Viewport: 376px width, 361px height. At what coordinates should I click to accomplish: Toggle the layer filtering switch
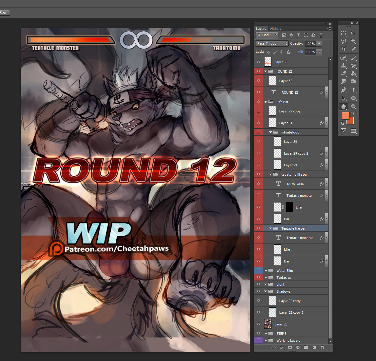(x=321, y=35)
